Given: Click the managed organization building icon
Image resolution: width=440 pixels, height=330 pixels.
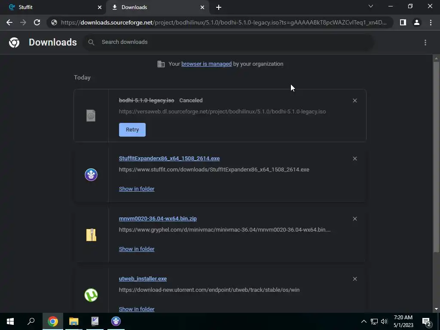Looking at the screenshot, I should 161,64.
